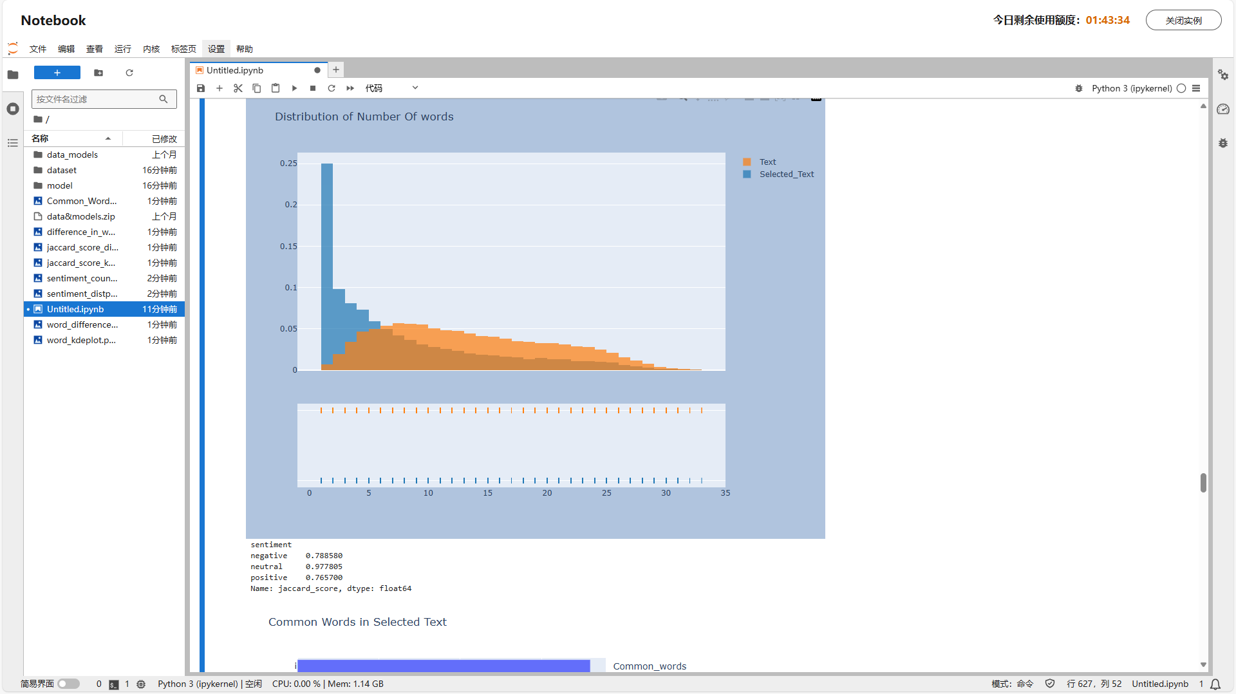
Task: Click the scroll up arrow
Action: [x=1203, y=106]
